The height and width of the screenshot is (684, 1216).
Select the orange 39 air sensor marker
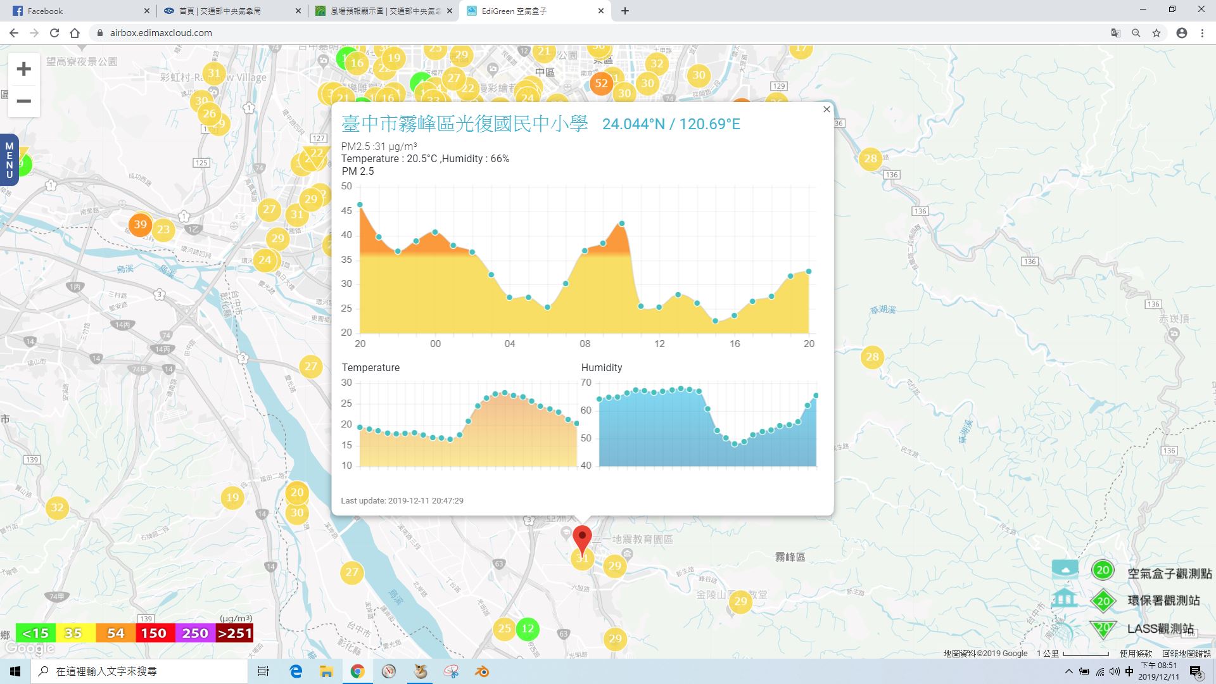(140, 224)
